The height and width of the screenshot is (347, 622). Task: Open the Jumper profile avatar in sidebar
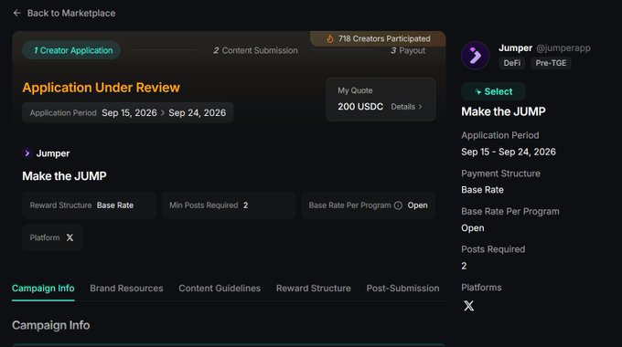(x=475, y=56)
